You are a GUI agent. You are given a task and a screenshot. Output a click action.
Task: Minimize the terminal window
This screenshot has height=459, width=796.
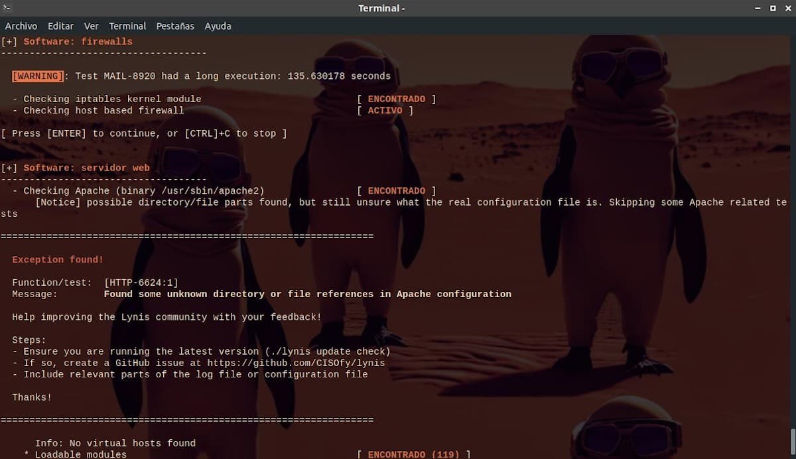[758, 8]
